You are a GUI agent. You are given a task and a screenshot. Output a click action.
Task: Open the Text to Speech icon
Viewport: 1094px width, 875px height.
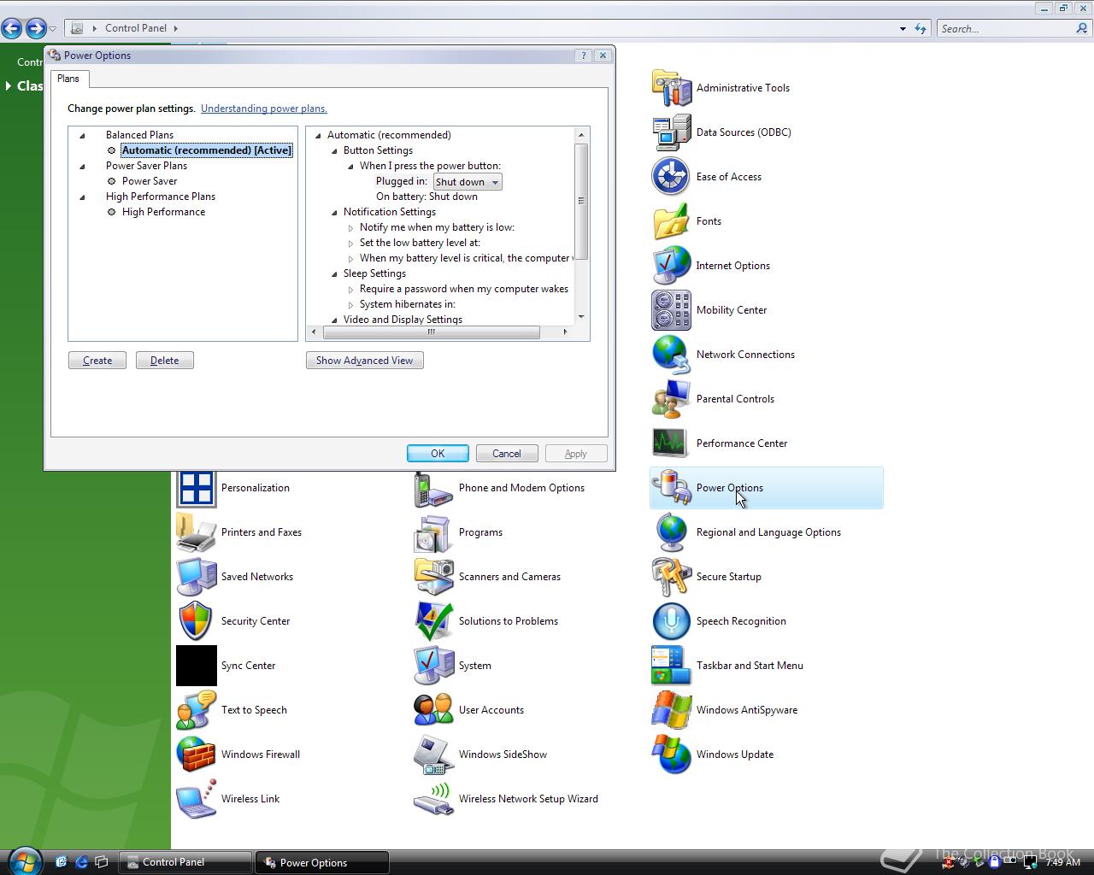[x=196, y=710]
